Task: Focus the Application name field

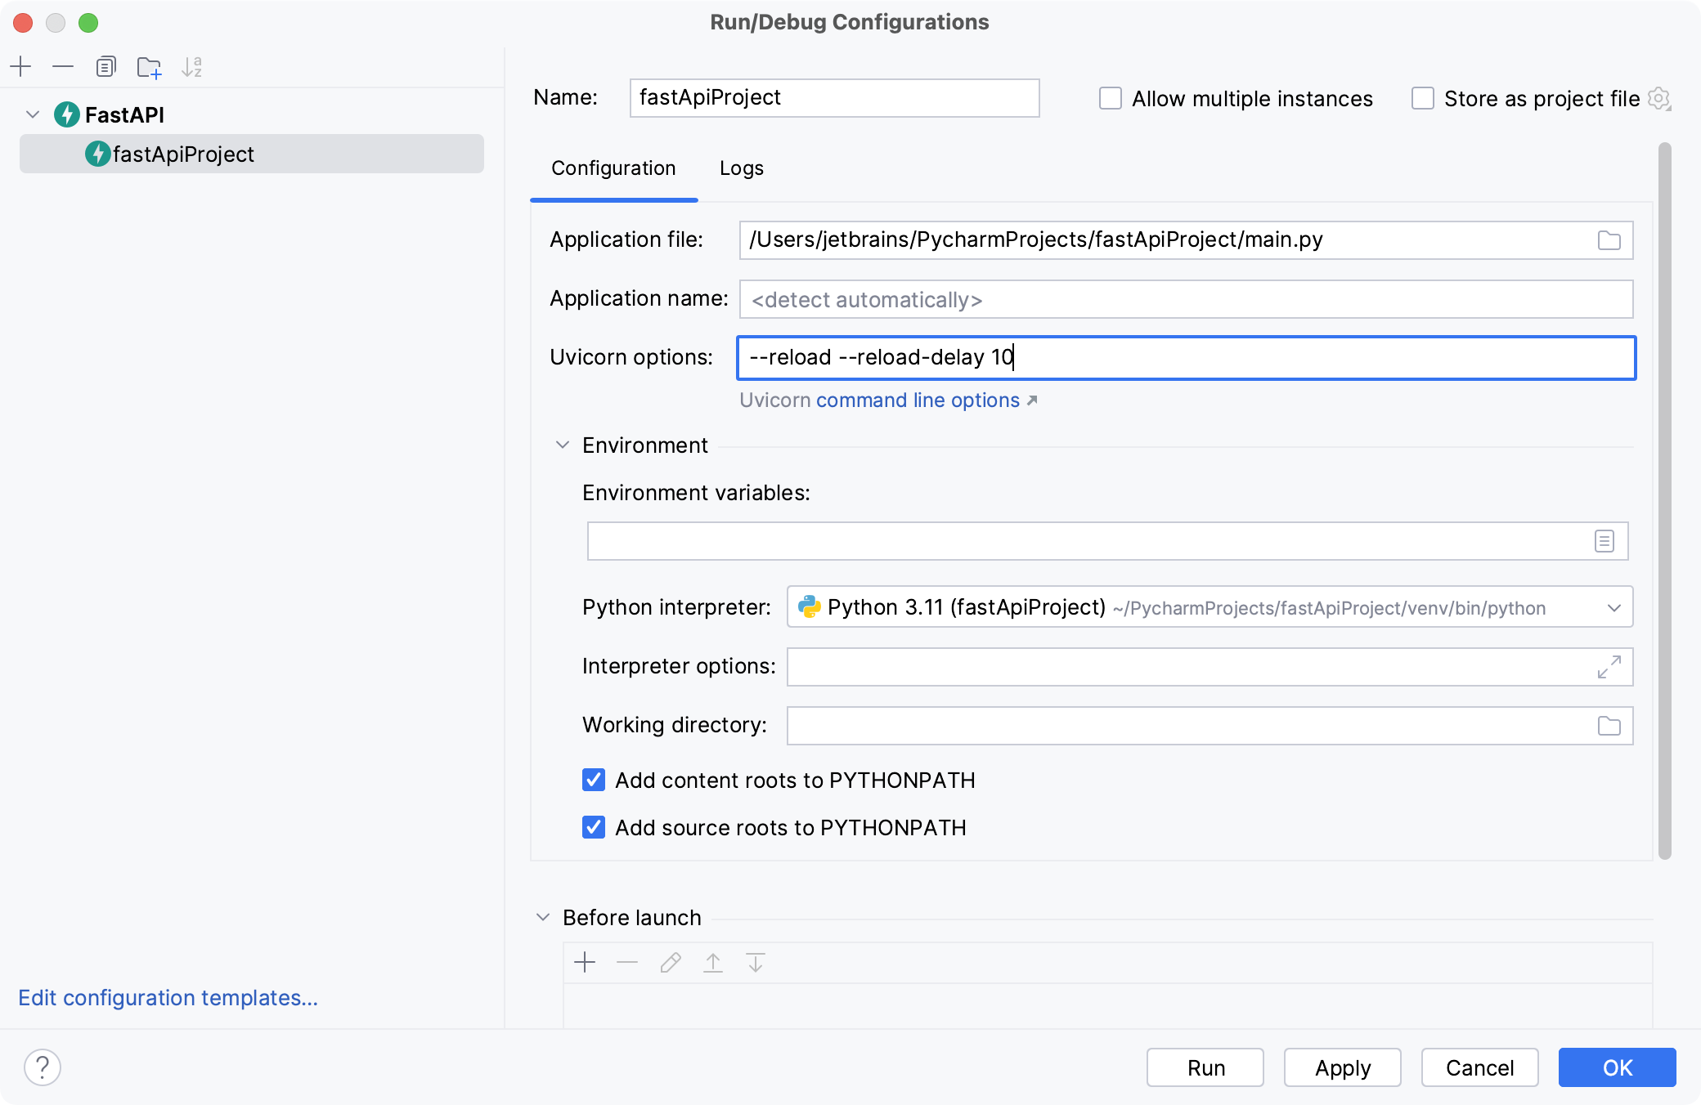Action: pos(1186,299)
